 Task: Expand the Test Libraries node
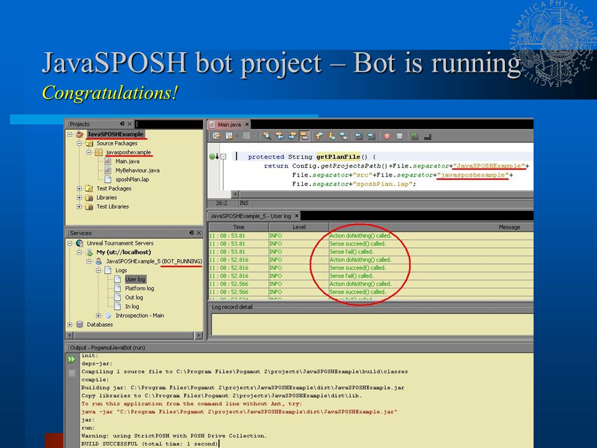point(79,207)
